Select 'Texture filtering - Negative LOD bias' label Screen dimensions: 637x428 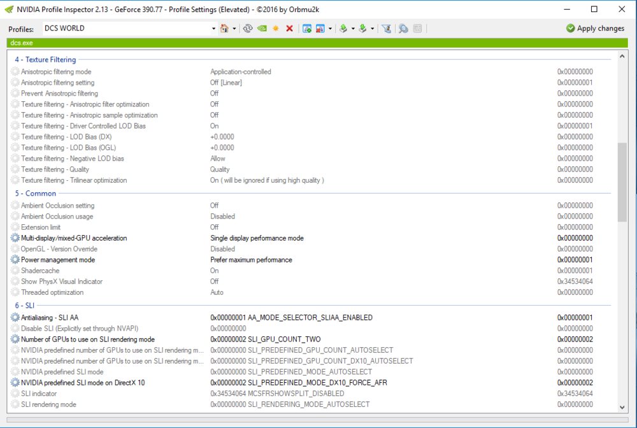pyautogui.click(x=73, y=159)
